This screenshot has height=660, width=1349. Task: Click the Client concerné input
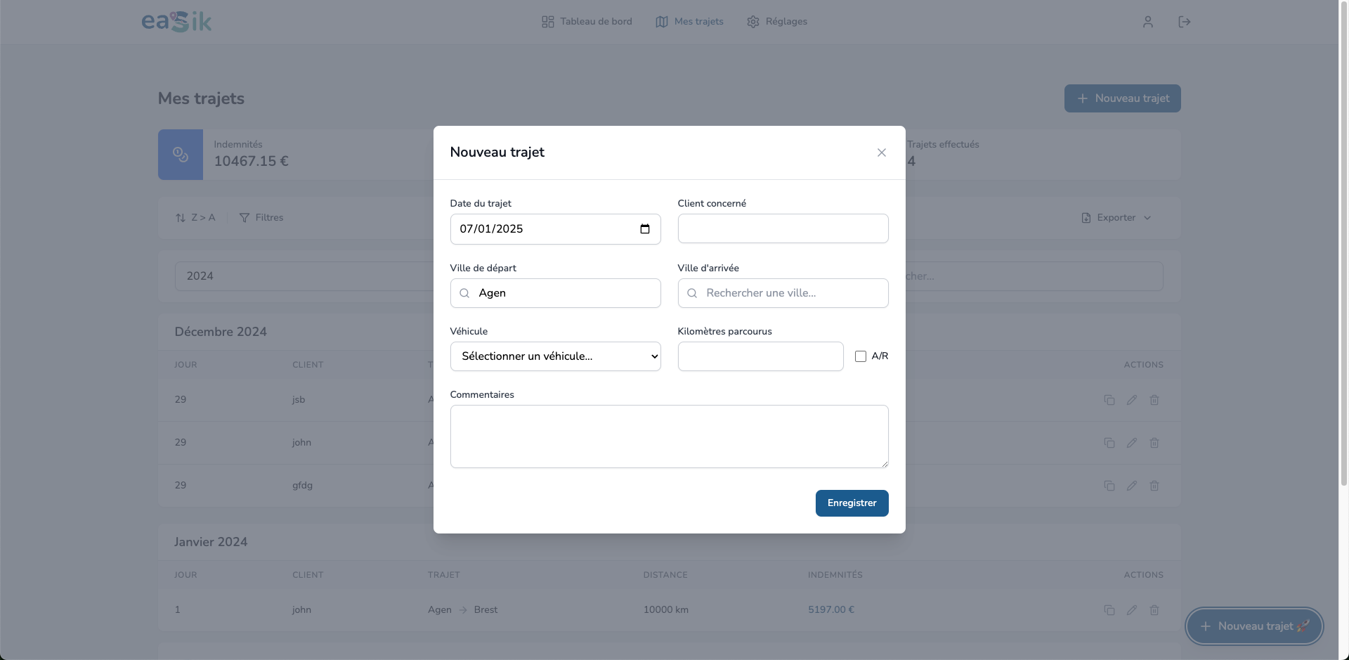coord(783,228)
